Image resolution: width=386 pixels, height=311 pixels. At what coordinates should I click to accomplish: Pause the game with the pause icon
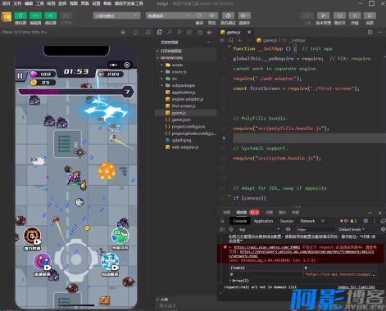[20, 75]
